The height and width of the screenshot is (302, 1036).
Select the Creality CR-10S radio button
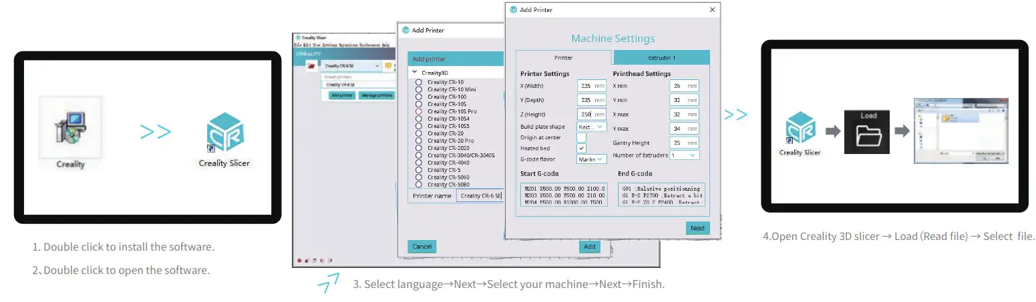(419, 104)
